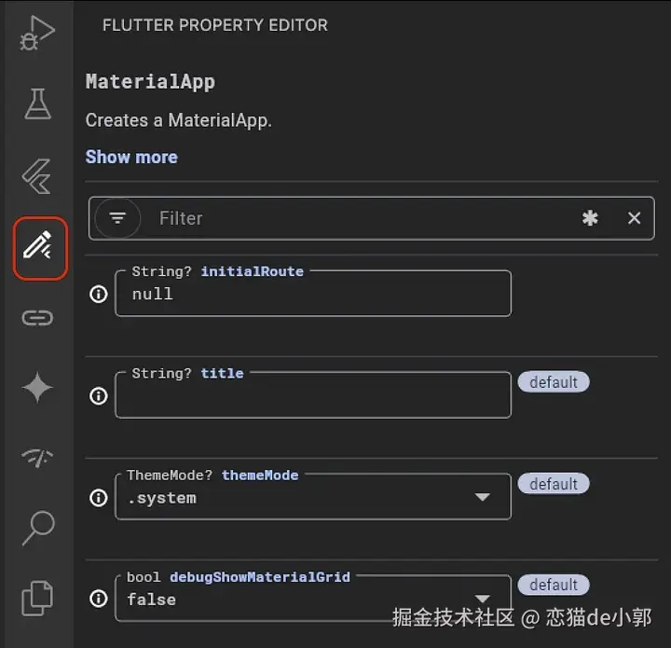671x648 pixels.
Task: Toggle regex asterisk in Filter
Action: point(590,218)
